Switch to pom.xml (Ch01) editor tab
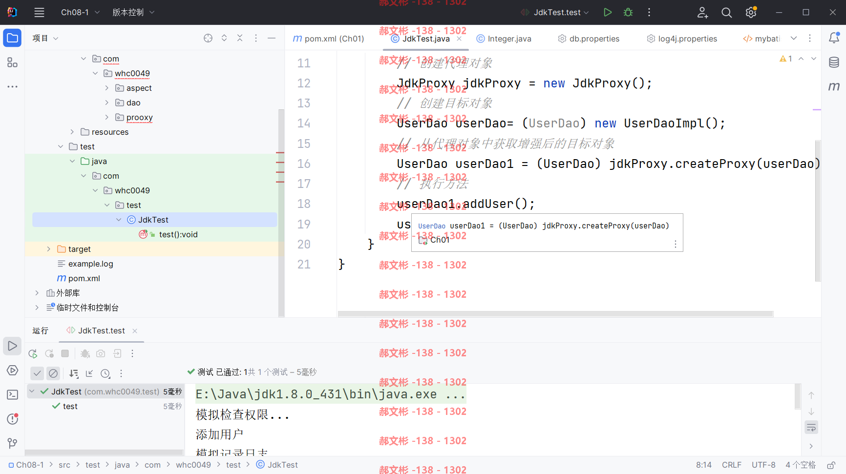Image resolution: width=846 pixels, height=474 pixels. 329,39
